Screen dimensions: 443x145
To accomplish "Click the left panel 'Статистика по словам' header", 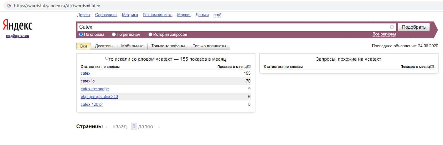I will coord(100,67).
